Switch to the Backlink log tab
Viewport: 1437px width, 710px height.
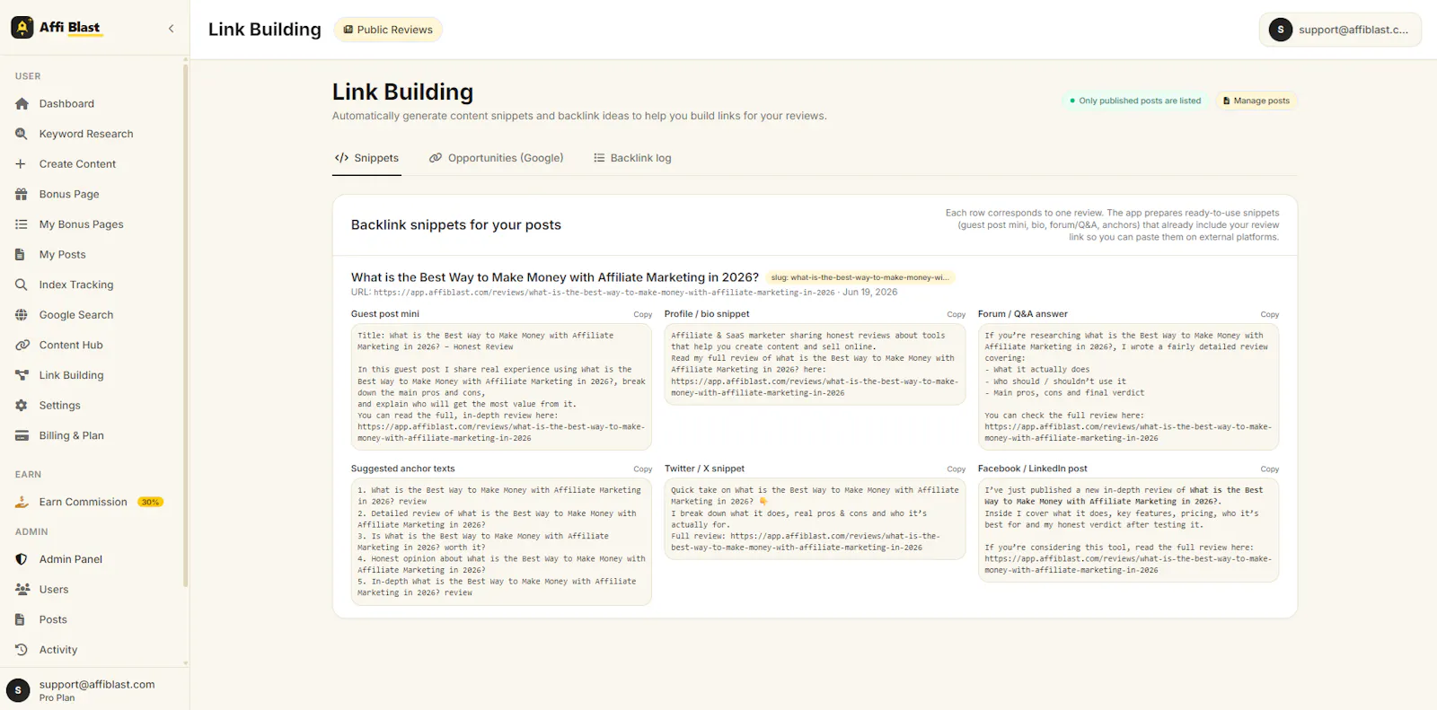tap(632, 158)
